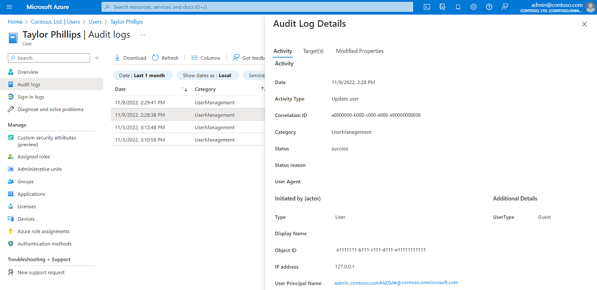Open the Azure portal hamburger menu
This screenshot has height=290, width=597.
(10, 7)
